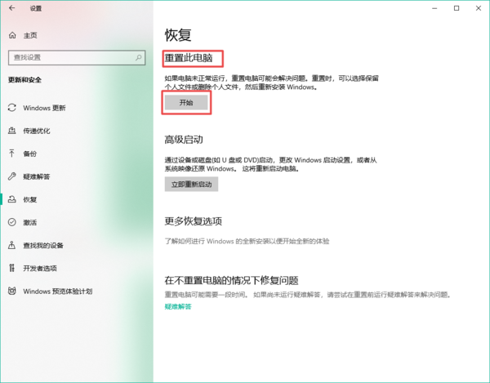This screenshot has width=490, height=383.
Task: Select 传递优化 in the sidebar
Action: click(37, 131)
